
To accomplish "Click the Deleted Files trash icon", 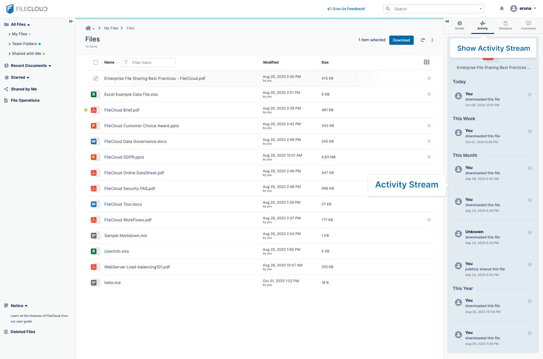I will click(6, 332).
